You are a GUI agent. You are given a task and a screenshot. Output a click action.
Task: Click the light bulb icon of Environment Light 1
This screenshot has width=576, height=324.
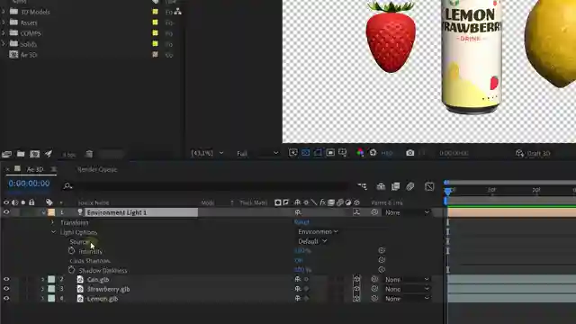[80, 212]
